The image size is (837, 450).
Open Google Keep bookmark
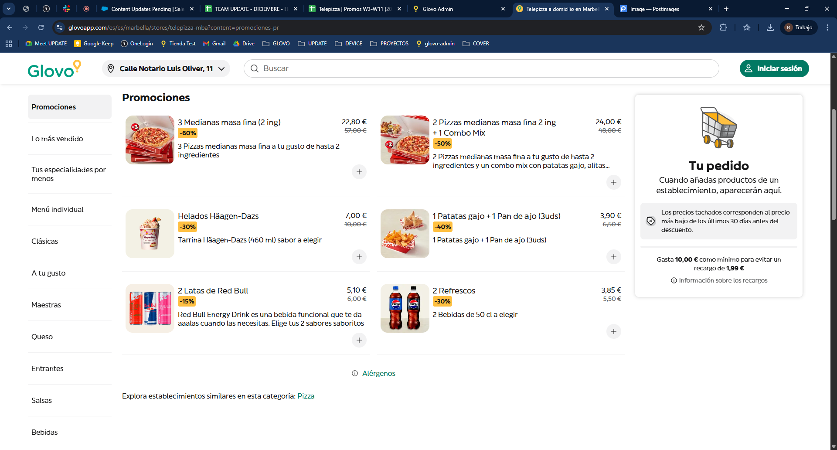94,44
